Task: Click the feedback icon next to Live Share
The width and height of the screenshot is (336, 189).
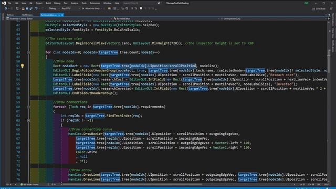Action: click(331, 9)
